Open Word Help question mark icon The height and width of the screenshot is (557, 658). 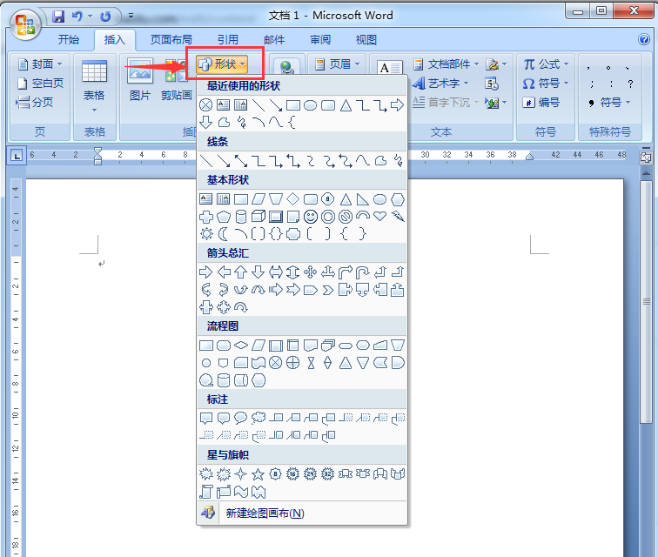pos(644,39)
